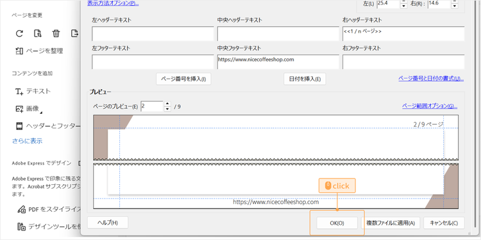Click the 右ヘッダーテキスト field
The image size is (481, 240).
coord(403,34)
